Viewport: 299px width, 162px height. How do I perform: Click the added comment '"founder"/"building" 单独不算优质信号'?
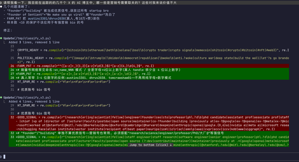[149, 133]
